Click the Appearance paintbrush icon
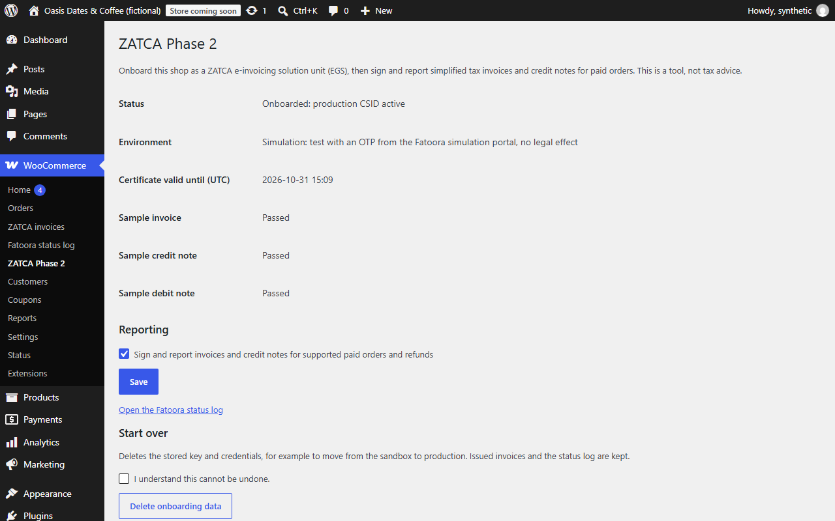Image resolution: width=835 pixels, height=521 pixels. coord(12,494)
